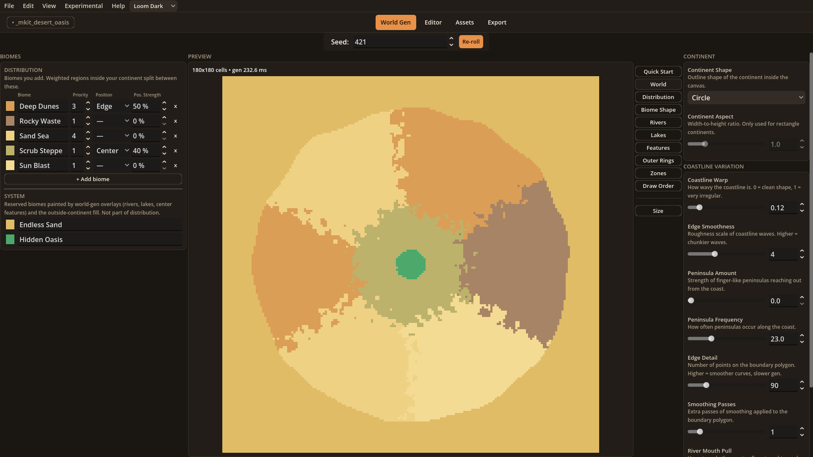
Task: Open the Biome Shape settings section
Action: pyautogui.click(x=658, y=110)
